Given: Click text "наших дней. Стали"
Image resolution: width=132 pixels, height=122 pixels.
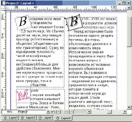Looking at the screenshot, I should click(x=84, y=98).
